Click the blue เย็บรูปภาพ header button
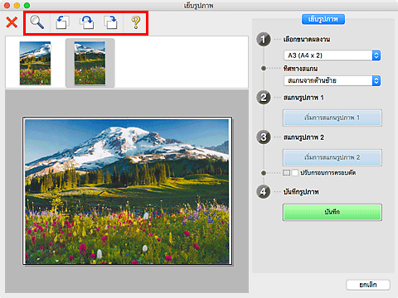The width and height of the screenshot is (398, 298). tap(323, 19)
